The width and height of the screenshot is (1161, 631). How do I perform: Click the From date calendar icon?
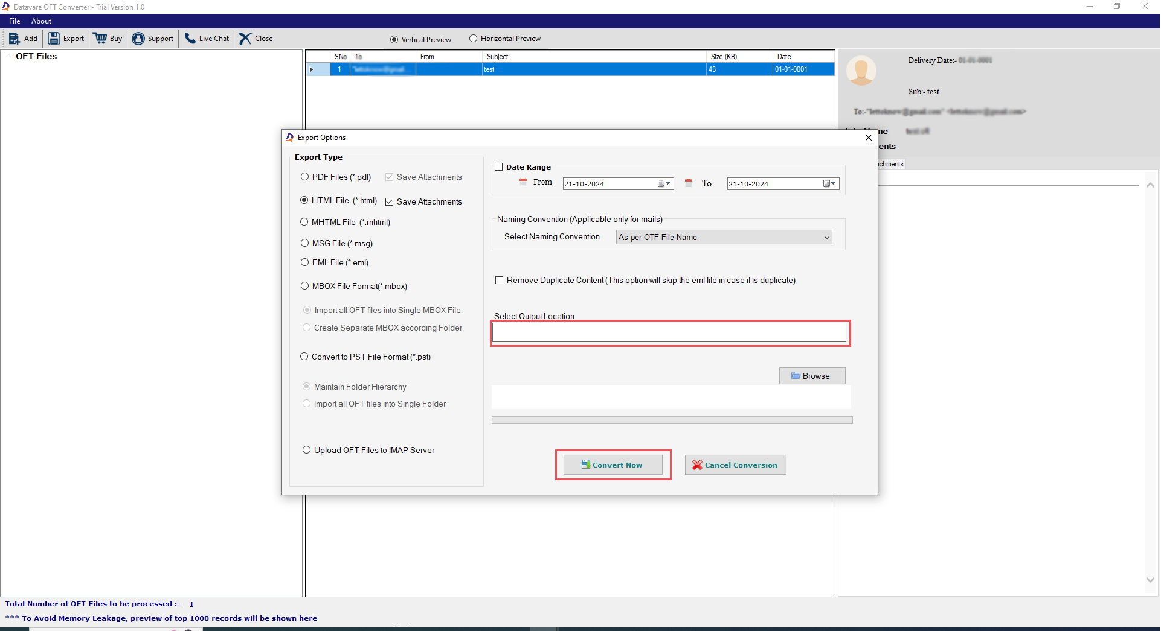point(523,183)
